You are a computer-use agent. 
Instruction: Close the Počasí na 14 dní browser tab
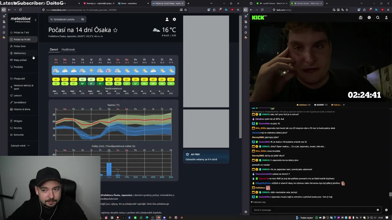(183, 3)
